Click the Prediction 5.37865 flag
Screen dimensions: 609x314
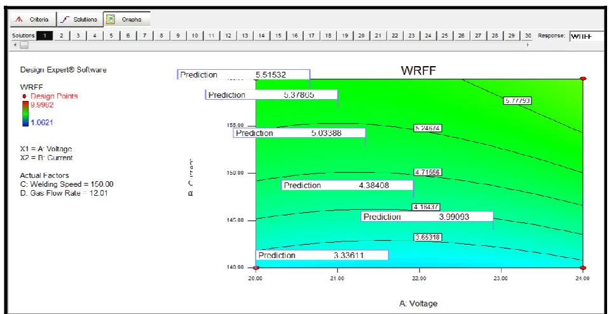pos(271,95)
